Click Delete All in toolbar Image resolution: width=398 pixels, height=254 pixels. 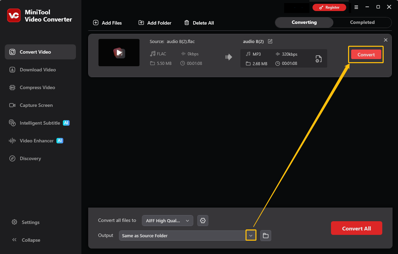tap(199, 23)
